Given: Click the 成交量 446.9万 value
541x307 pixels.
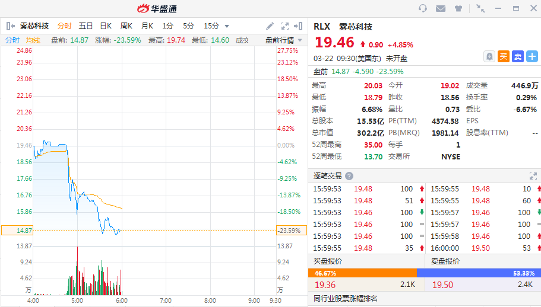Looking at the screenshot, I should [x=524, y=86].
